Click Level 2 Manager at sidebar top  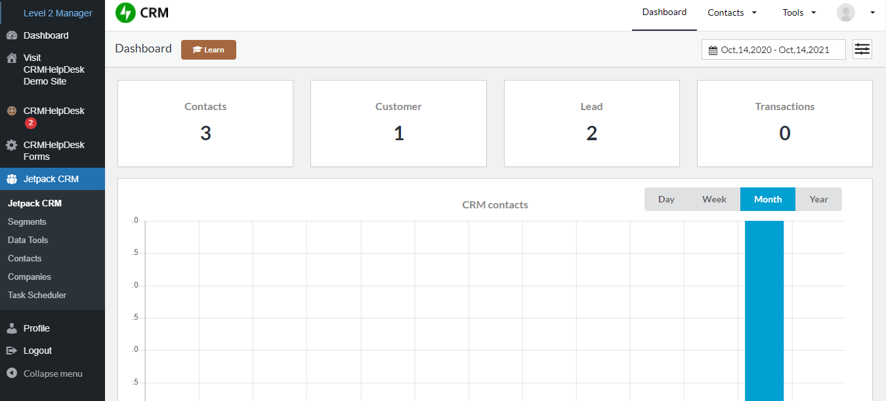pyautogui.click(x=58, y=13)
